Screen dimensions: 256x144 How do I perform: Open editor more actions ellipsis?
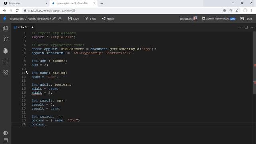coord(252,27)
